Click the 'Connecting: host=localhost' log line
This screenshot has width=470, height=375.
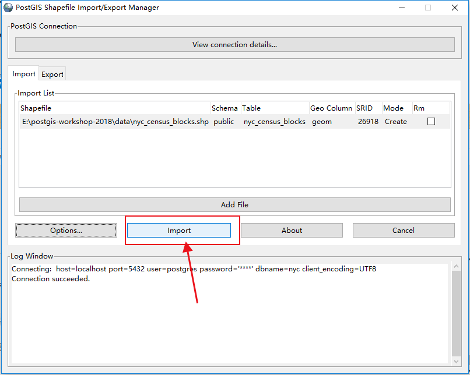194,269
